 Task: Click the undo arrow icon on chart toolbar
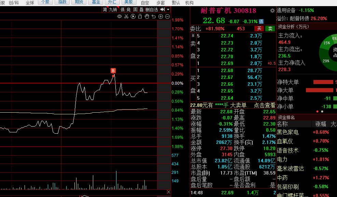tap(154, 17)
